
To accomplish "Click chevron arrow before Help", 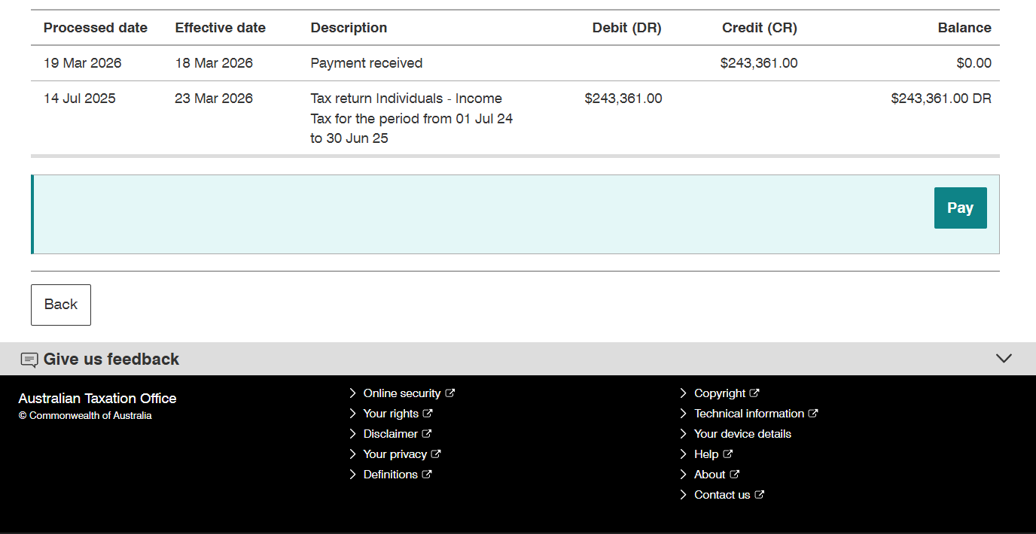I will click(684, 454).
